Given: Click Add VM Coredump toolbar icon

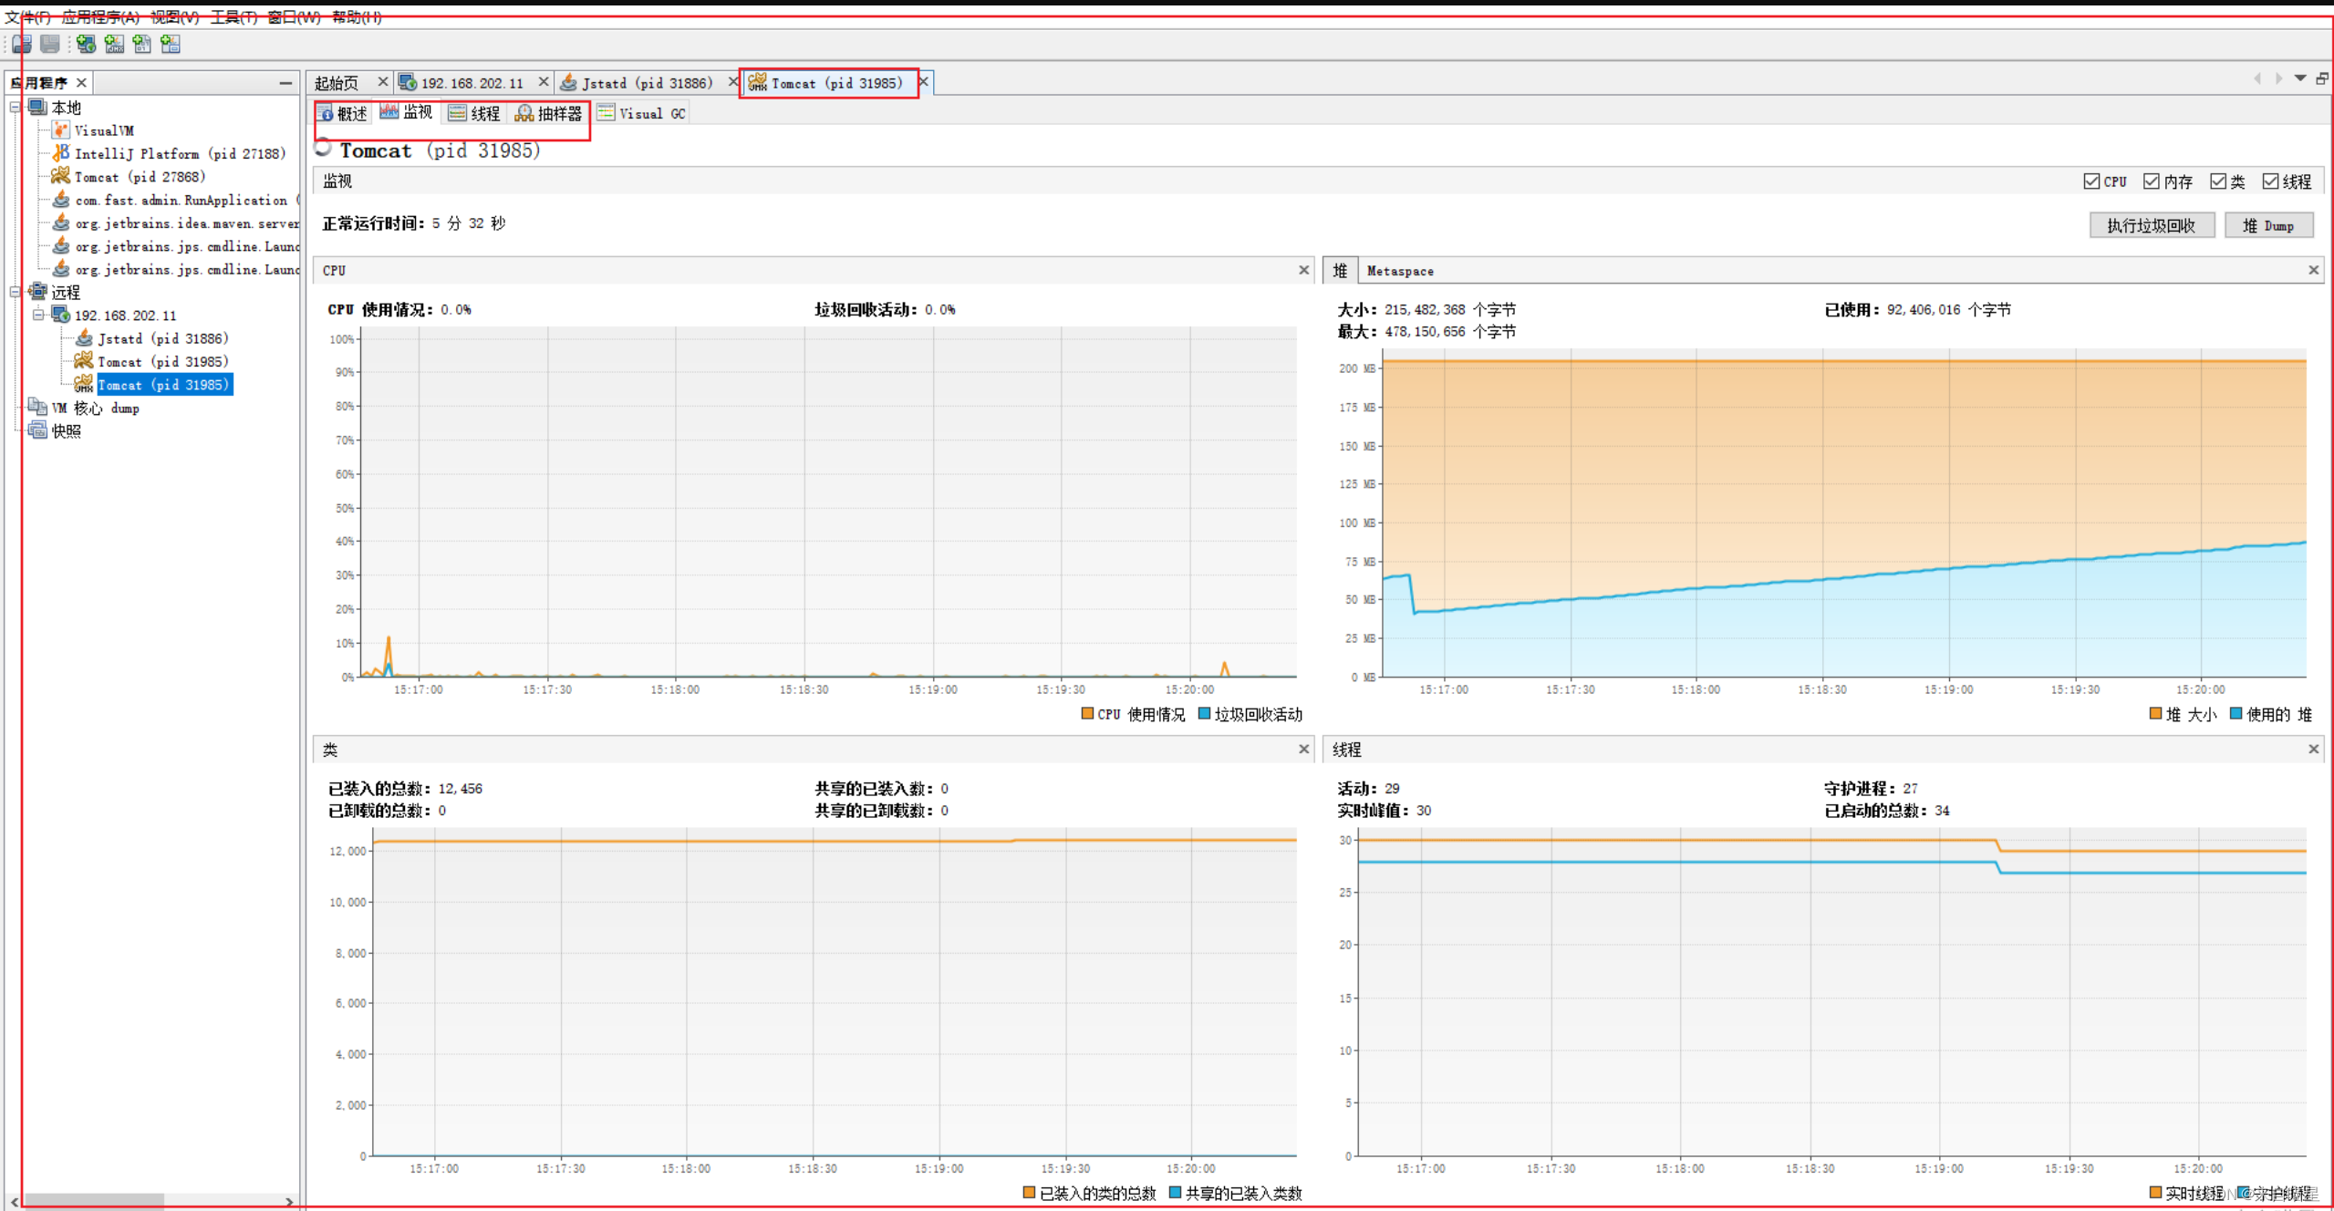Looking at the screenshot, I should click(142, 44).
